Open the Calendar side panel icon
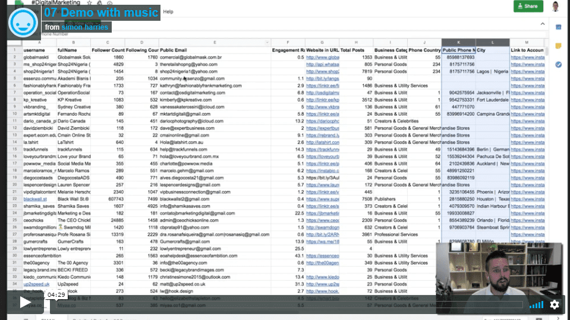 [x=559, y=27]
